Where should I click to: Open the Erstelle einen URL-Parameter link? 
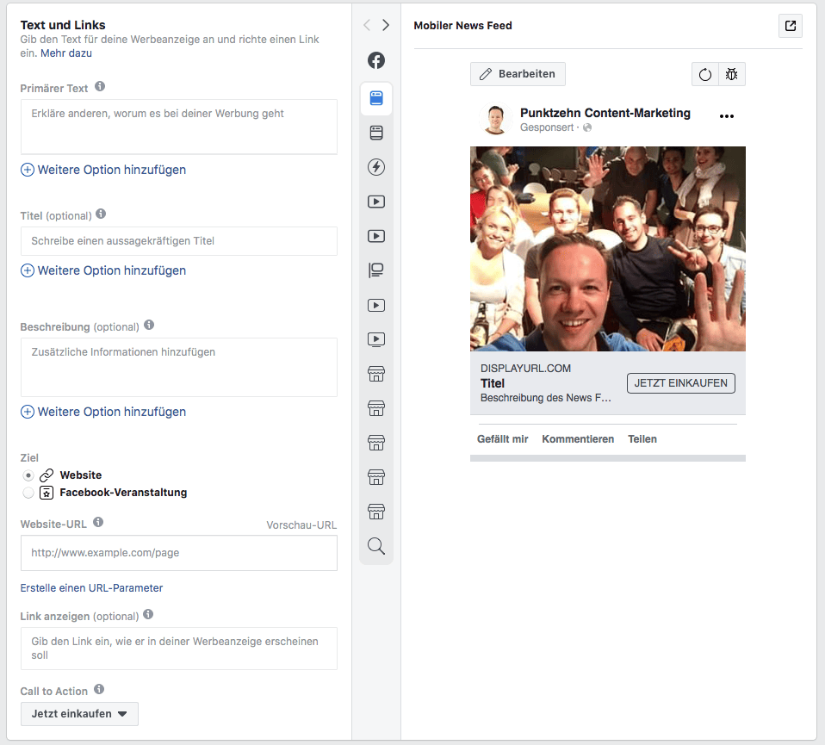(90, 587)
